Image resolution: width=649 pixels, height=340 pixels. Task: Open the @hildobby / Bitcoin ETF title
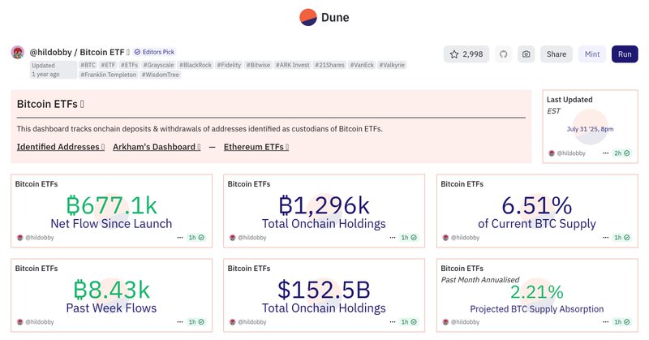coord(80,52)
